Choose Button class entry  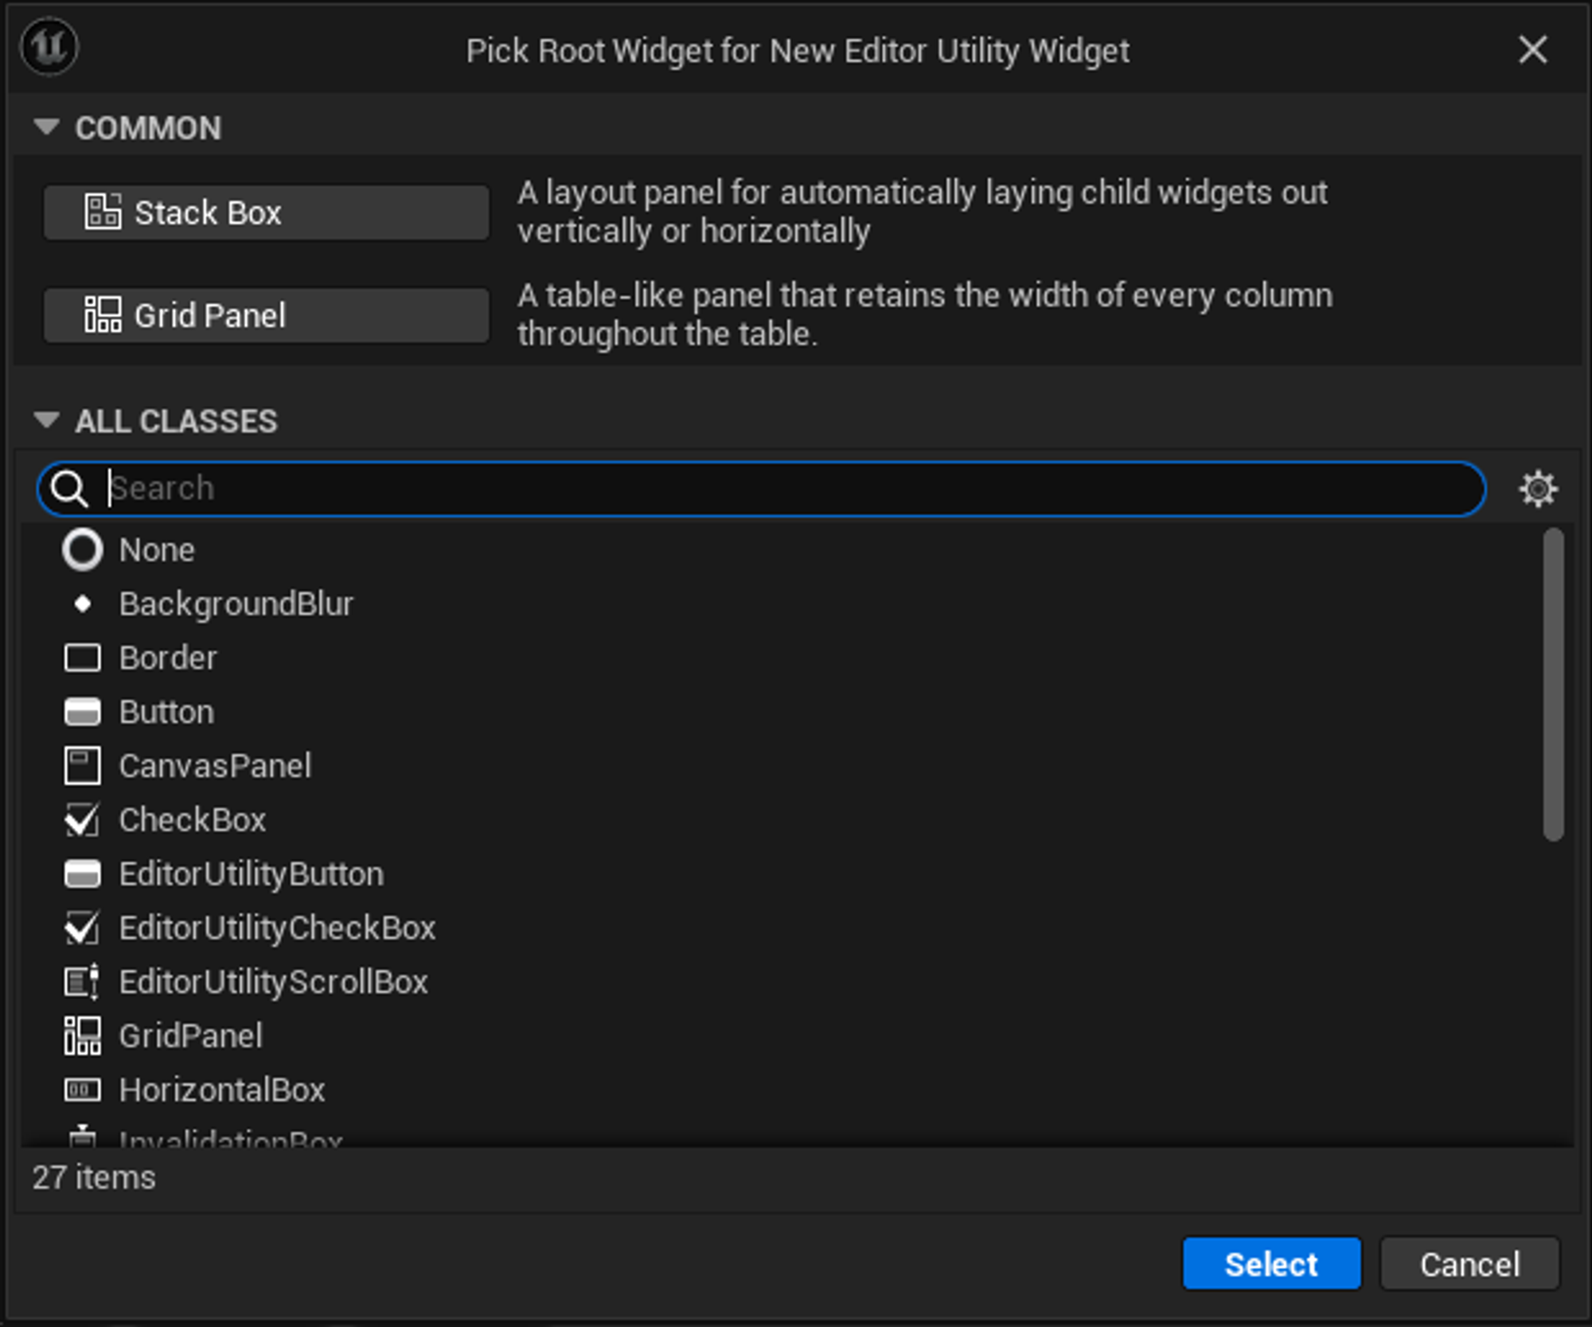click(166, 712)
